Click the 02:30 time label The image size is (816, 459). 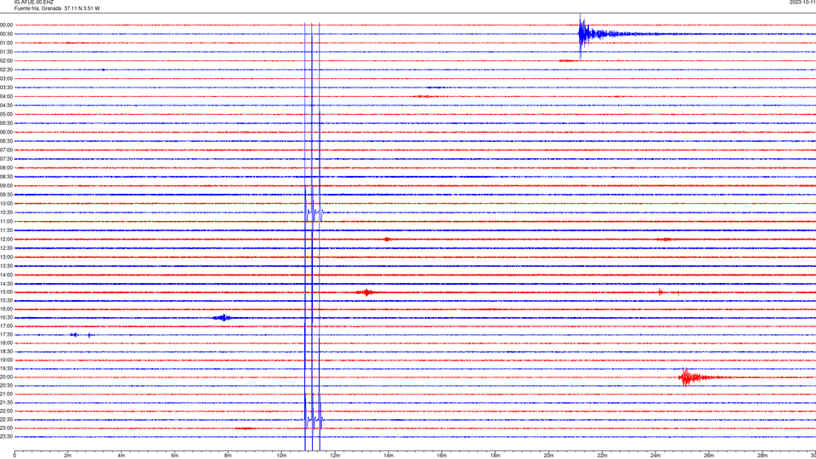[x=6, y=70]
